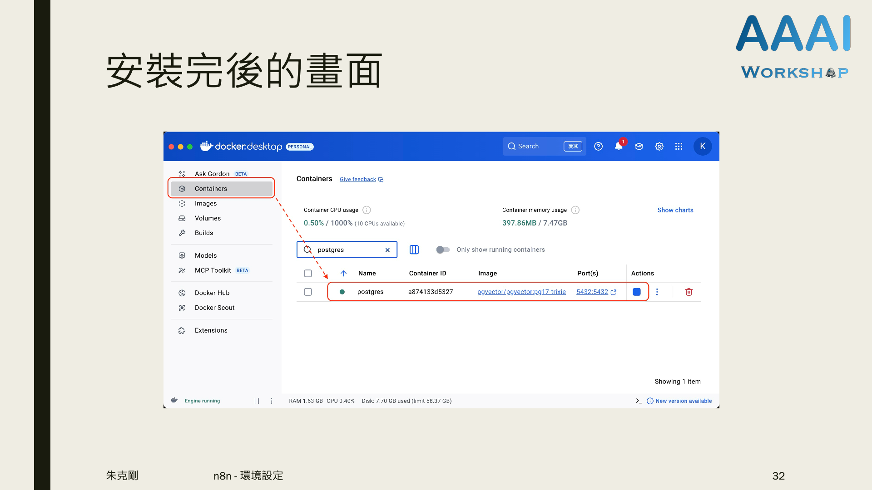Click the pgvector/pgvector:pg17-trixie image link
The image size is (872, 490).
coord(521,292)
